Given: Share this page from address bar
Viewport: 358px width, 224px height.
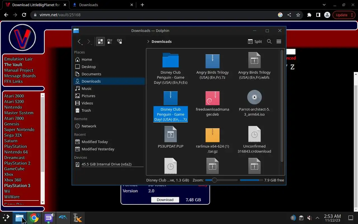Looking at the screenshot, I should tap(289, 15).
